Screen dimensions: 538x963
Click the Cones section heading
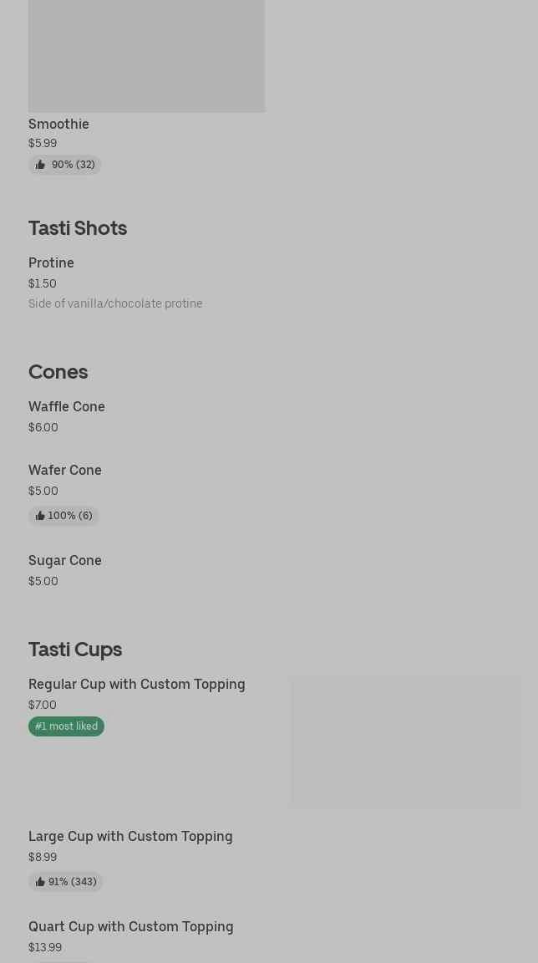click(58, 371)
